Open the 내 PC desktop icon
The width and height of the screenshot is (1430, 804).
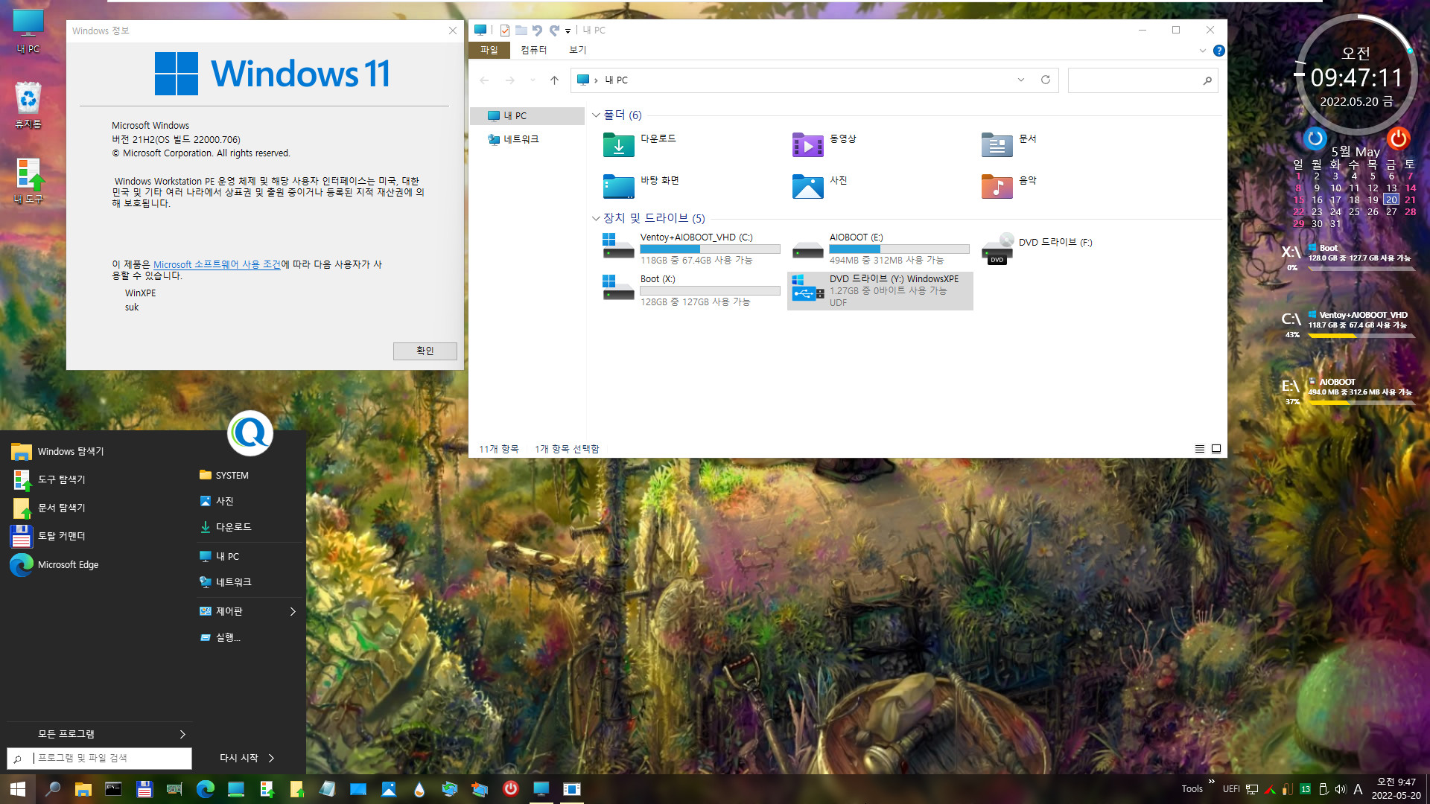(x=28, y=31)
